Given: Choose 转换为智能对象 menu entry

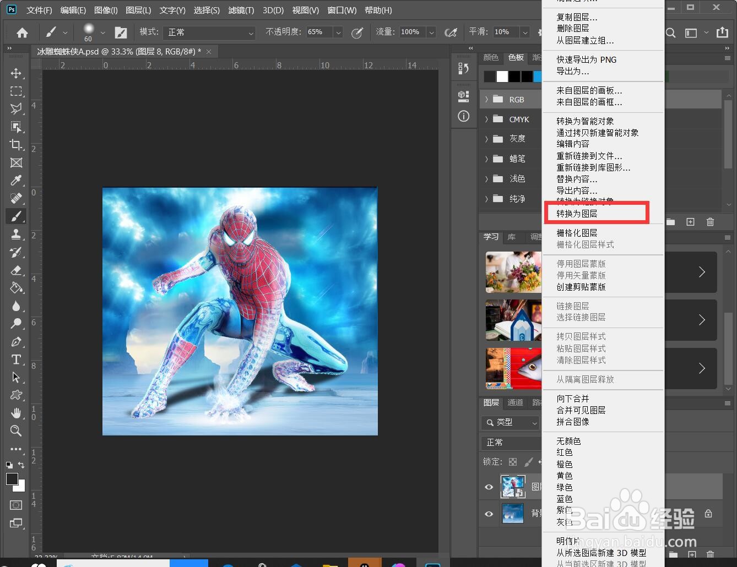Looking at the screenshot, I should pos(585,121).
